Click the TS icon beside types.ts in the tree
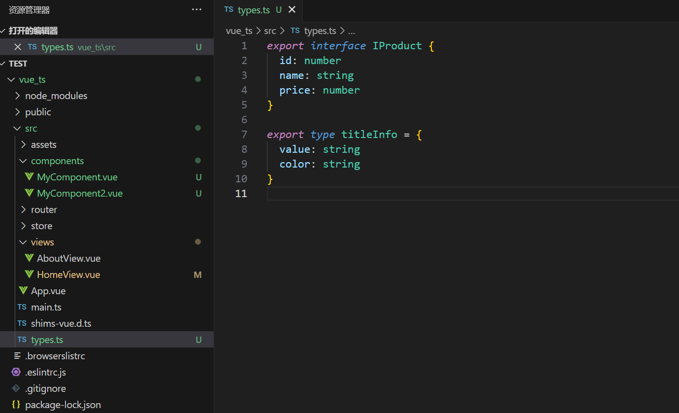The height and width of the screenshot is (413, 679). click(22, 340)
